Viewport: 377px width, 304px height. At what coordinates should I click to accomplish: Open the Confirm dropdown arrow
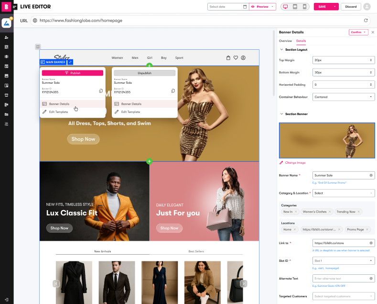[365, 32]
